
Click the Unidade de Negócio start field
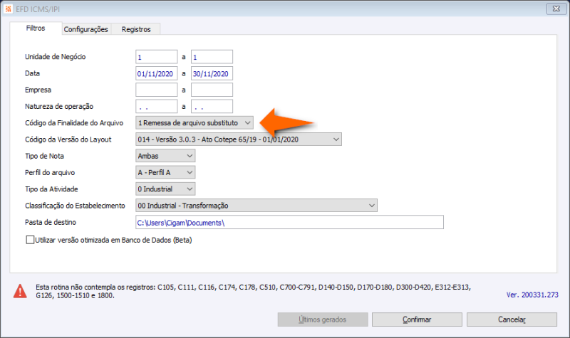click(x=156, y=57)
